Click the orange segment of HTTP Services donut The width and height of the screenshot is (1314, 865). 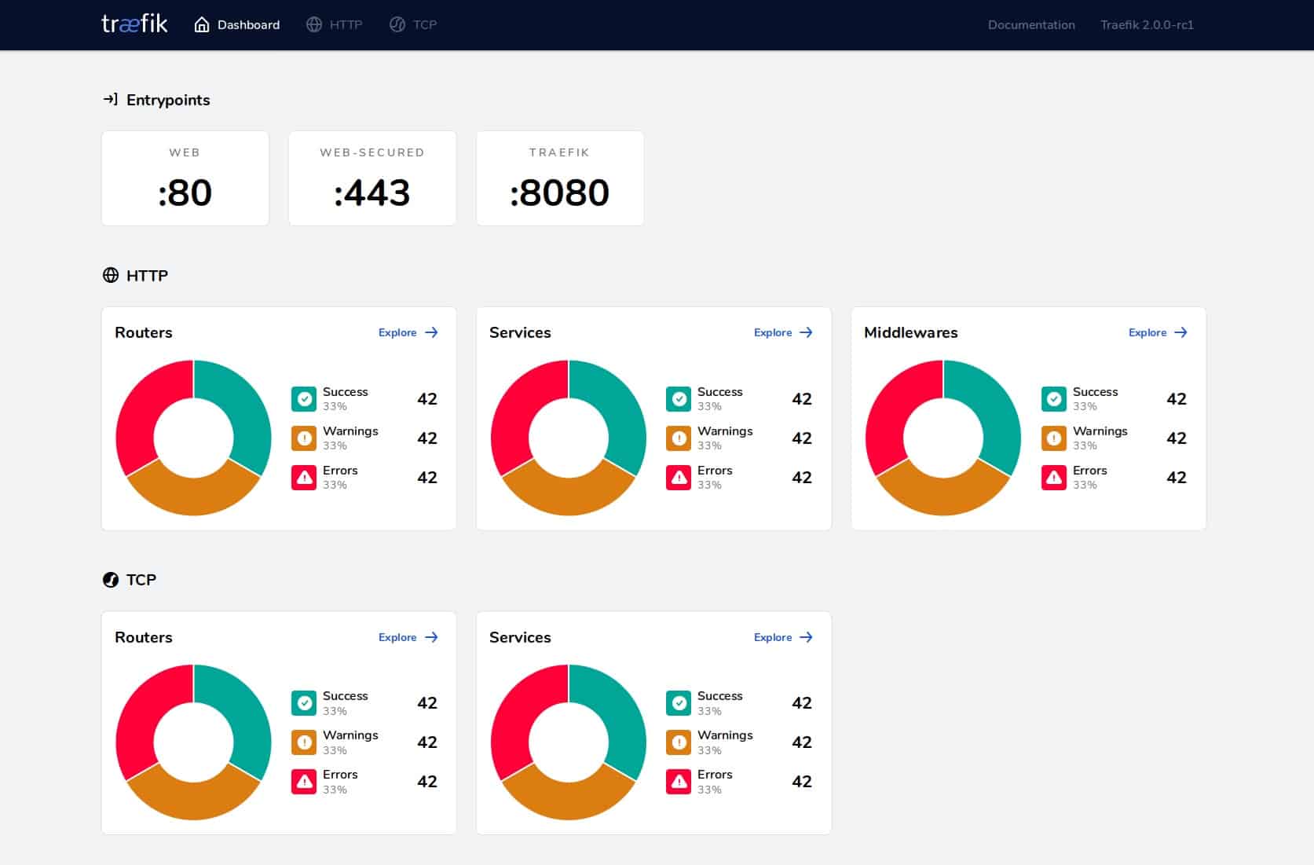pos(569,495)
